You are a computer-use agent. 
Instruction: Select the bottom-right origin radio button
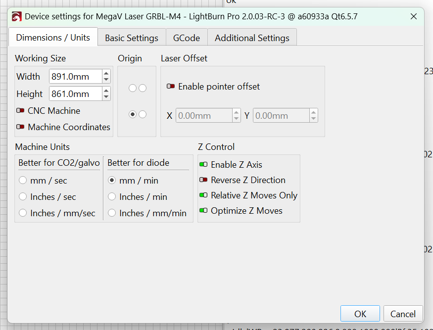tap(143, 114)
